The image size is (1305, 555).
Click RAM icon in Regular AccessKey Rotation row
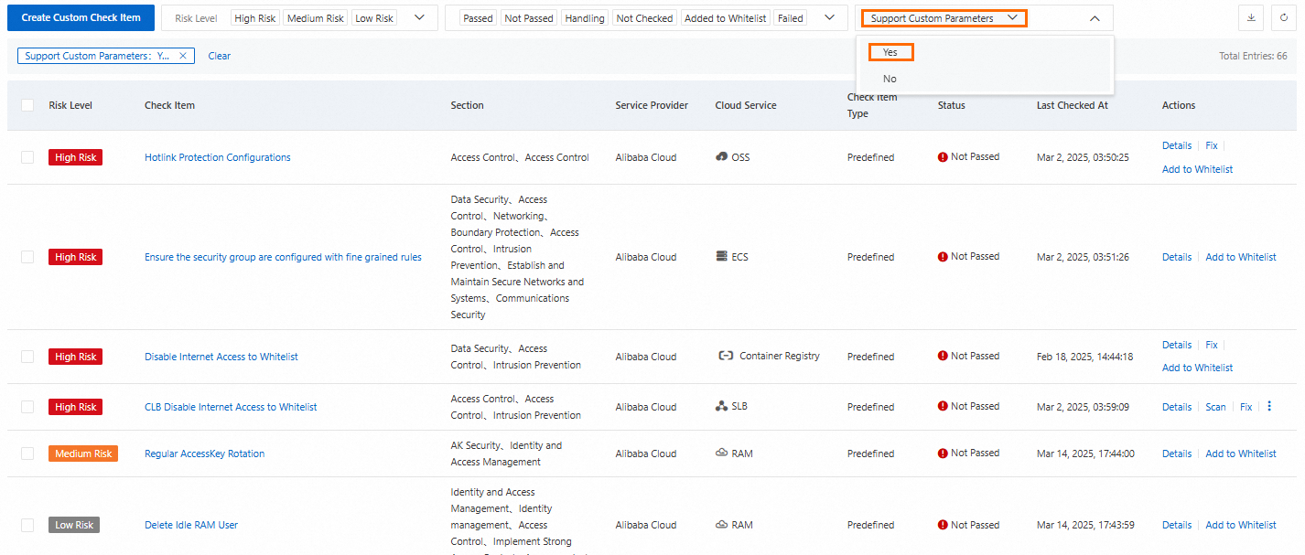(x=721, y=454)
